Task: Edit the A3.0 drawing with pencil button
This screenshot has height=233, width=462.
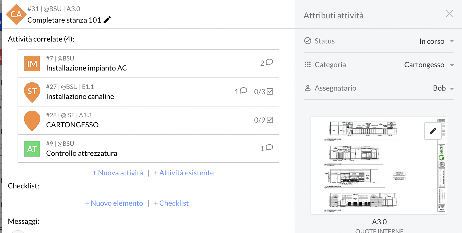Action: point(433,131)
